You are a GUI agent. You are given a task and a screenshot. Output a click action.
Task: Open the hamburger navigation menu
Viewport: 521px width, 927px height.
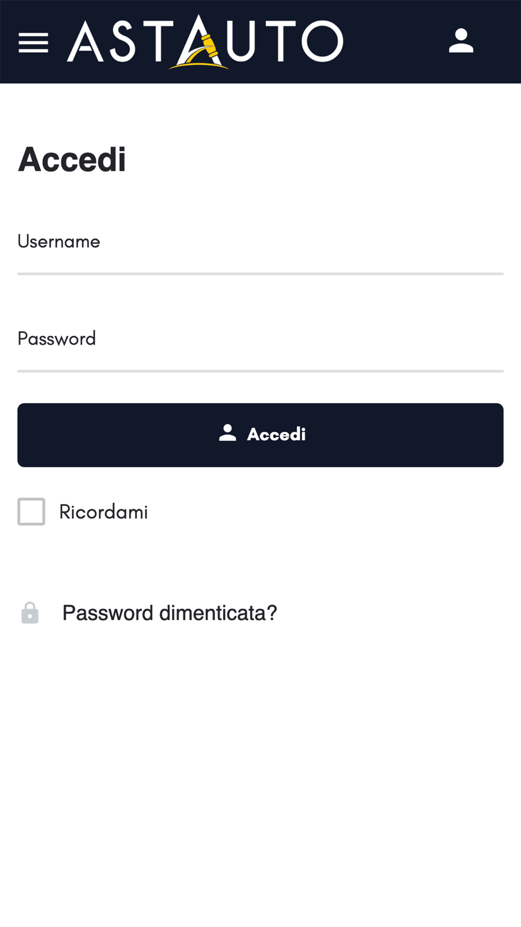[x=33, y=42]
